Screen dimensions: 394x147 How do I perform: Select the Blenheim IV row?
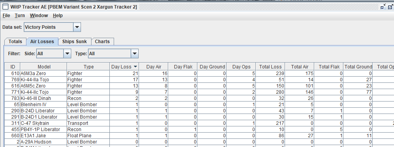tap(199, 105)
